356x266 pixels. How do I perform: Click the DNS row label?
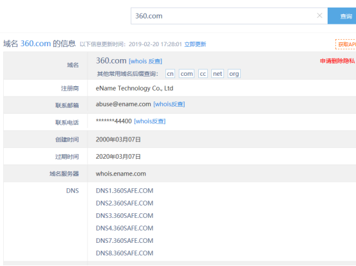click(x=73, y=191)
